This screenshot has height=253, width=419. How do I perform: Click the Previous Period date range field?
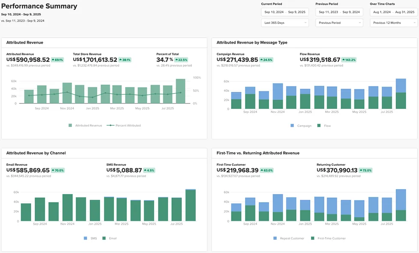339,12
